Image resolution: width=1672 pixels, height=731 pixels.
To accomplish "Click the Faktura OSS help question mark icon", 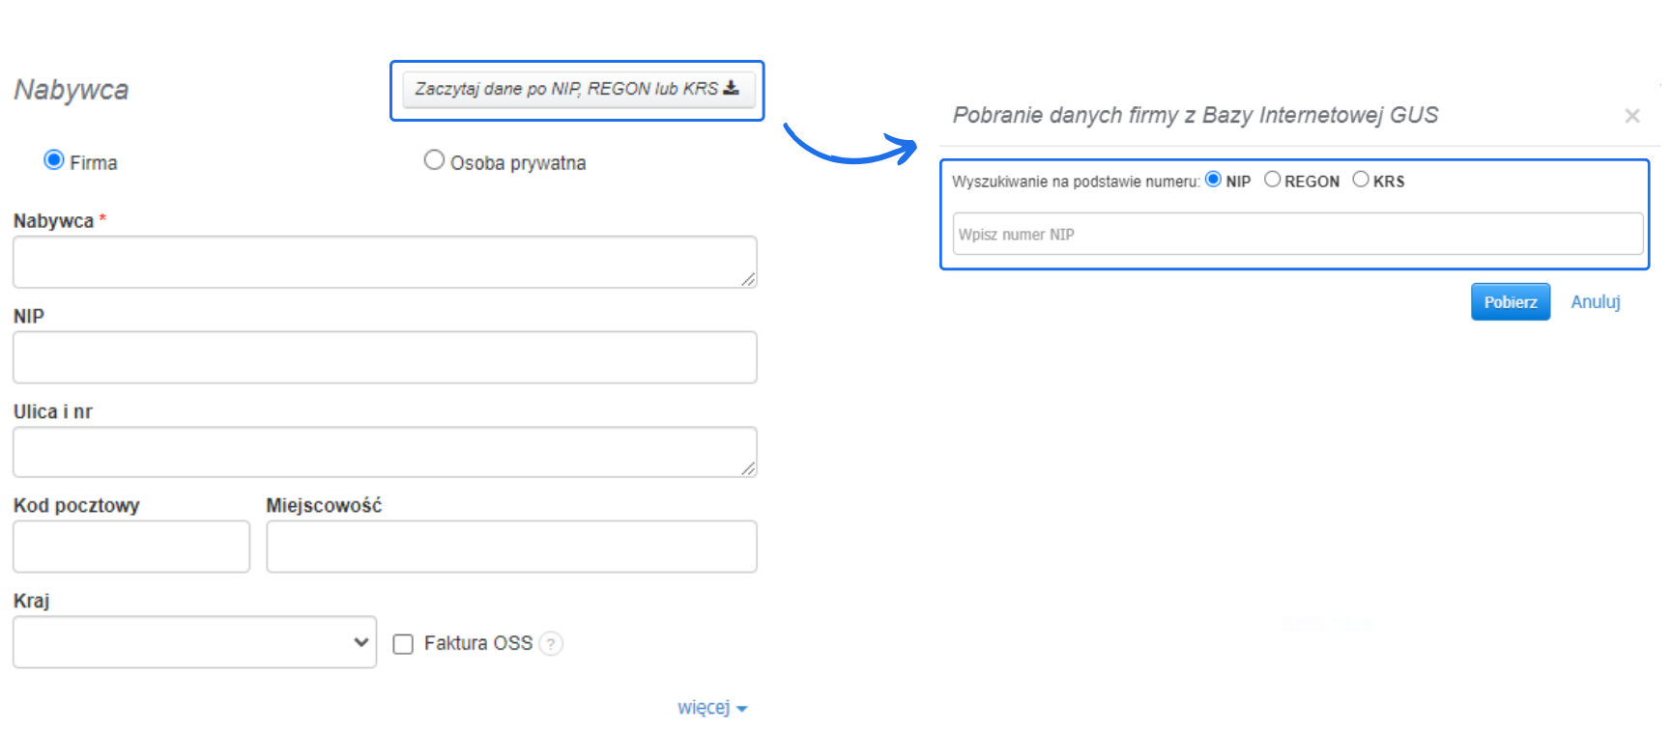I will coord(551,643).
